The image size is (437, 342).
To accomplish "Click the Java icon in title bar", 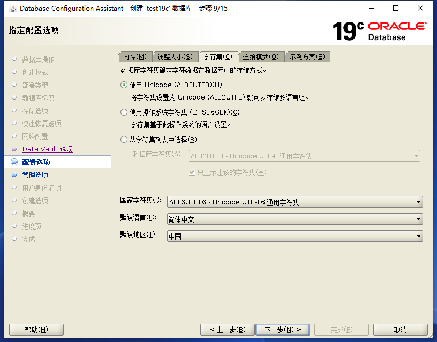I will coord(13,9).
